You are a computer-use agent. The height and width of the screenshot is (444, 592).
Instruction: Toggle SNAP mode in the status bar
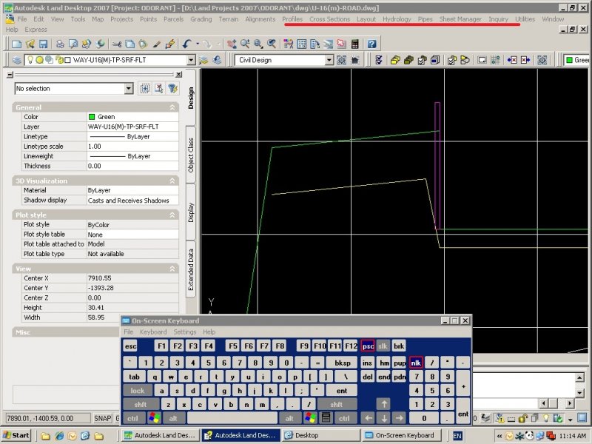pyautogui.click(x=103, y=418)
